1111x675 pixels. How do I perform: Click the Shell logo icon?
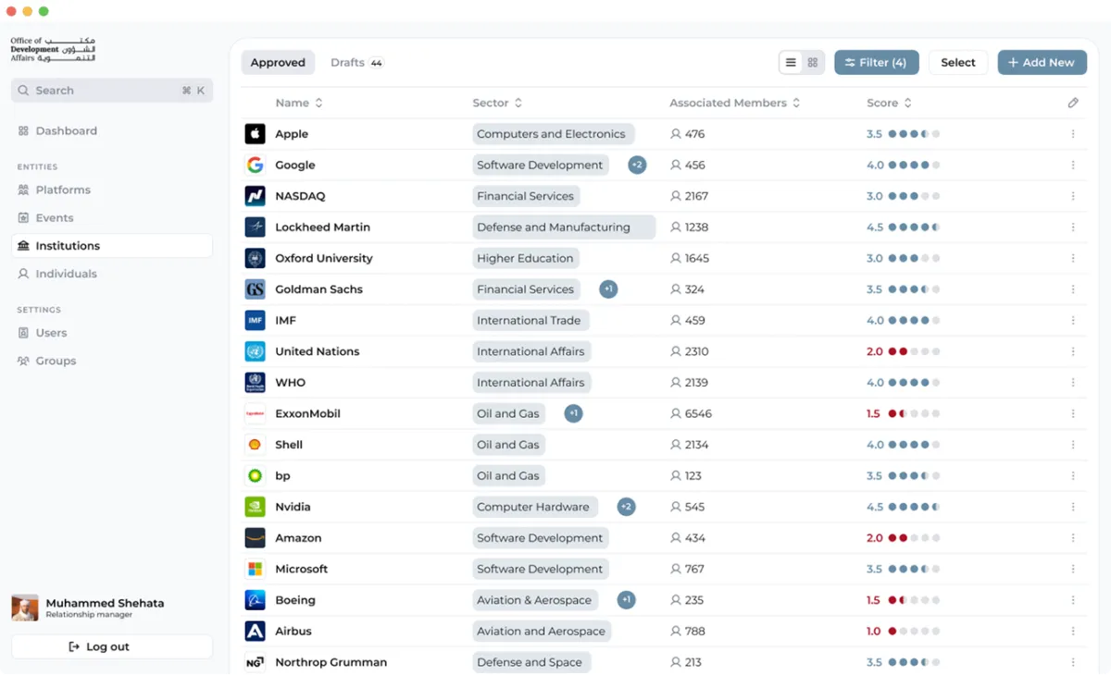(x=255, y=445)
